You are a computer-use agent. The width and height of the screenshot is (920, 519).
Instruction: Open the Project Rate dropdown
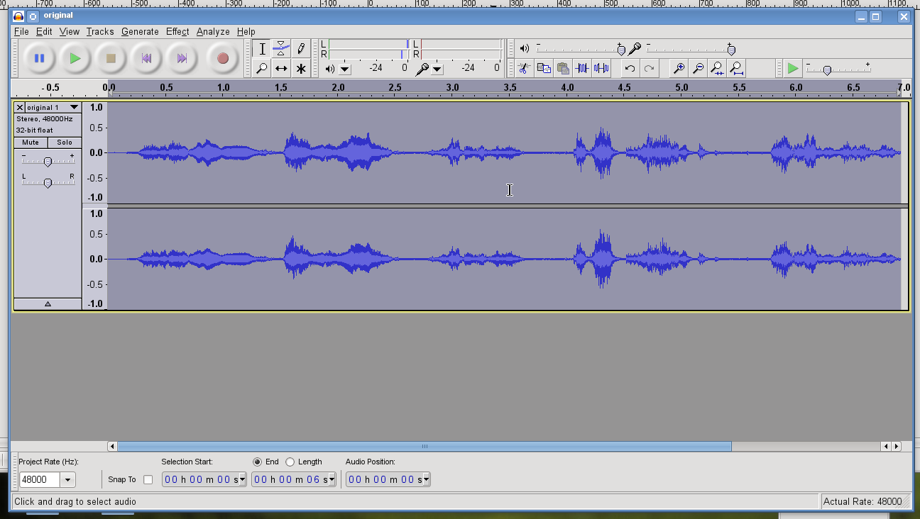tap(68, 480)
